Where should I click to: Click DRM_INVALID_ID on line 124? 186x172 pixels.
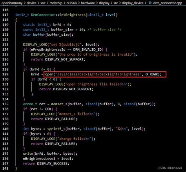88,49
